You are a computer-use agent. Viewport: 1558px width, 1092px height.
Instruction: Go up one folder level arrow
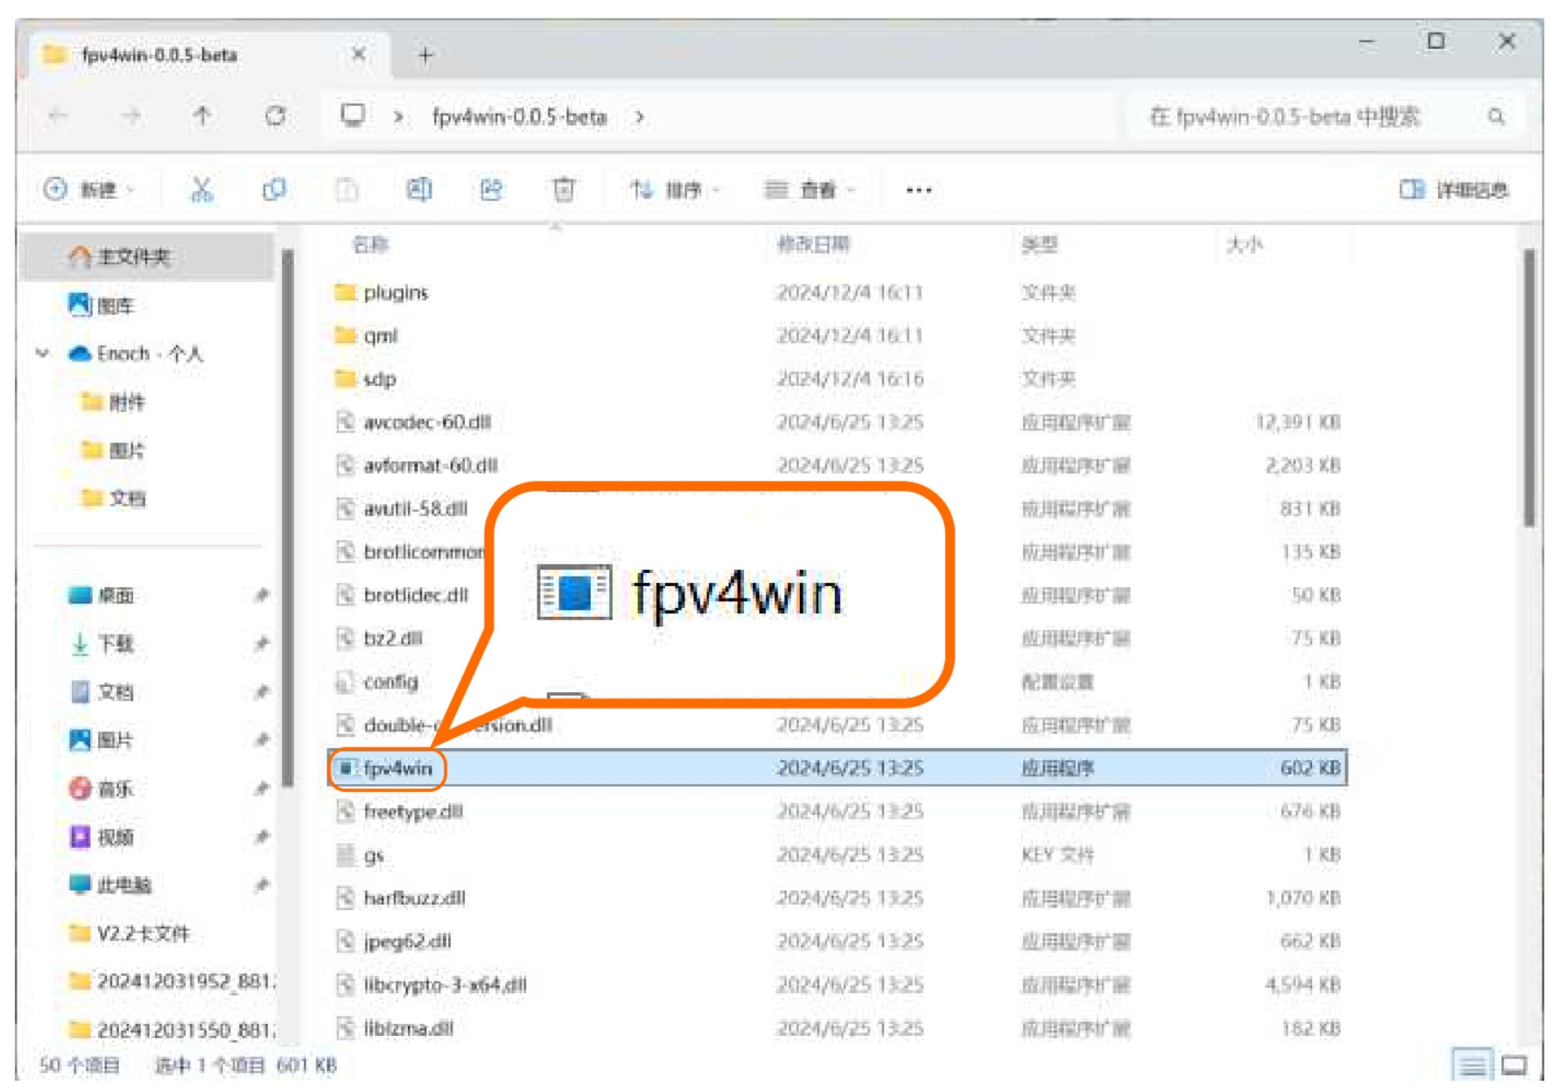click(x=202, y=116)
